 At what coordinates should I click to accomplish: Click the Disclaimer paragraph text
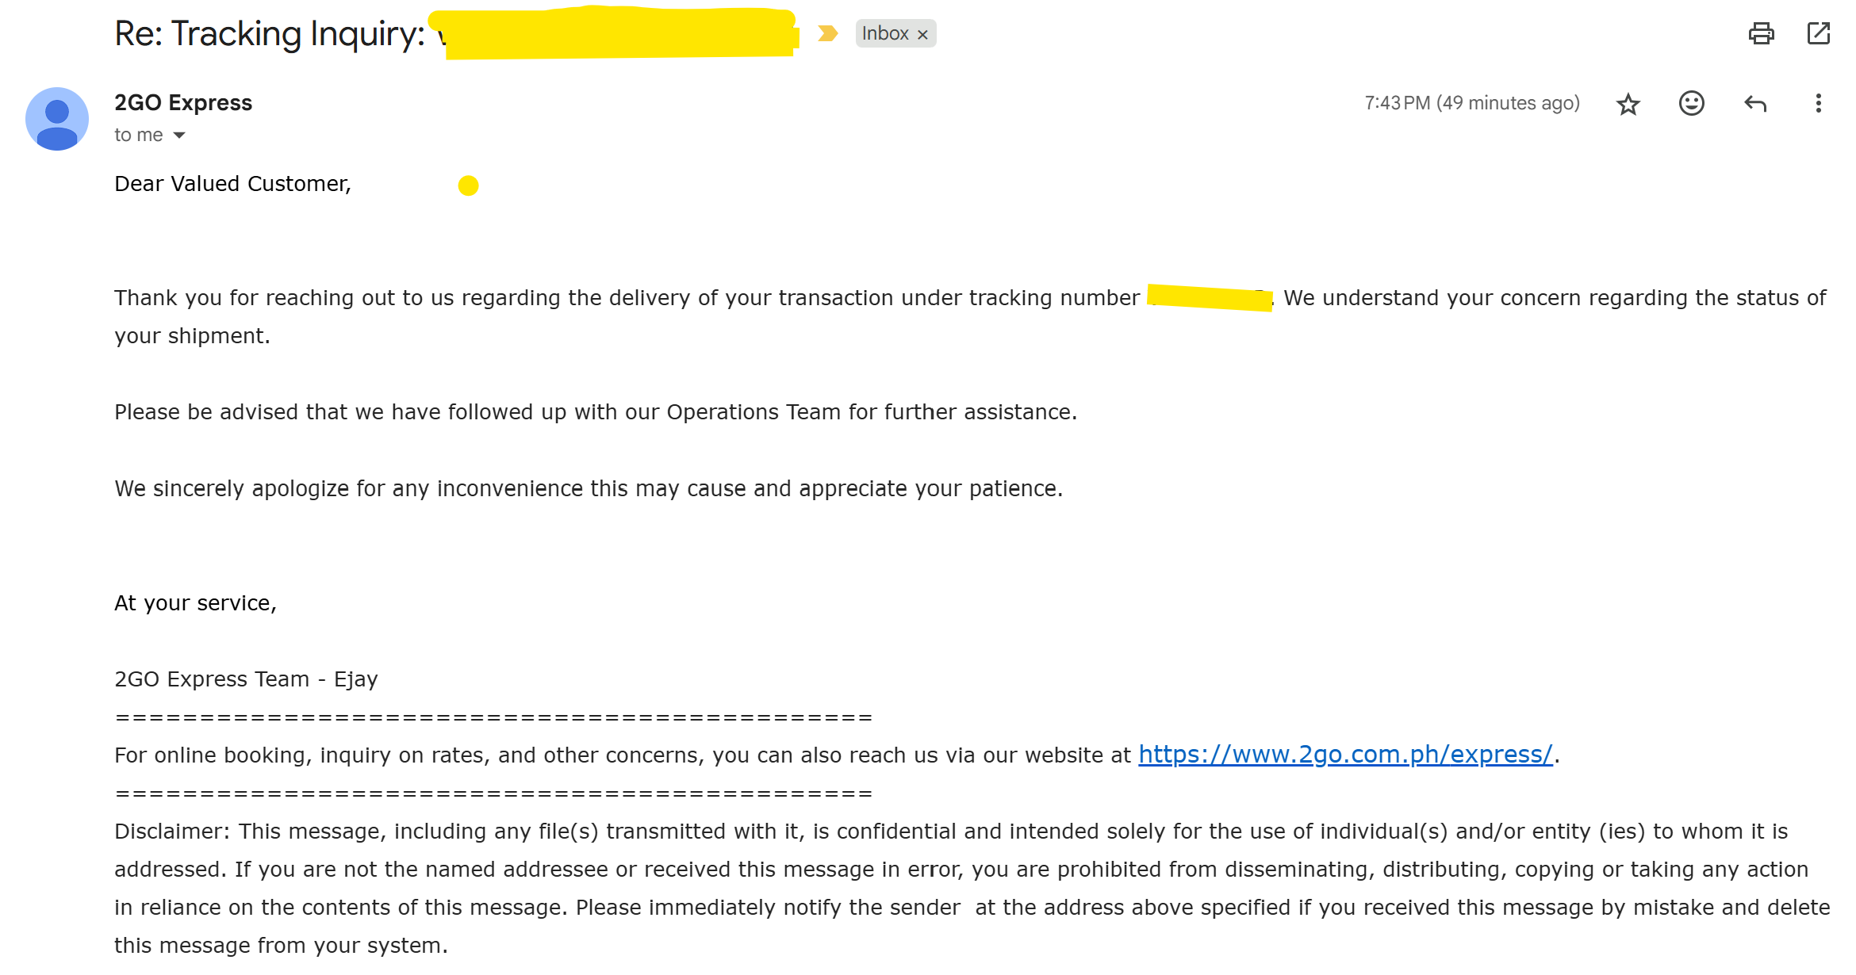pos(952,870)
